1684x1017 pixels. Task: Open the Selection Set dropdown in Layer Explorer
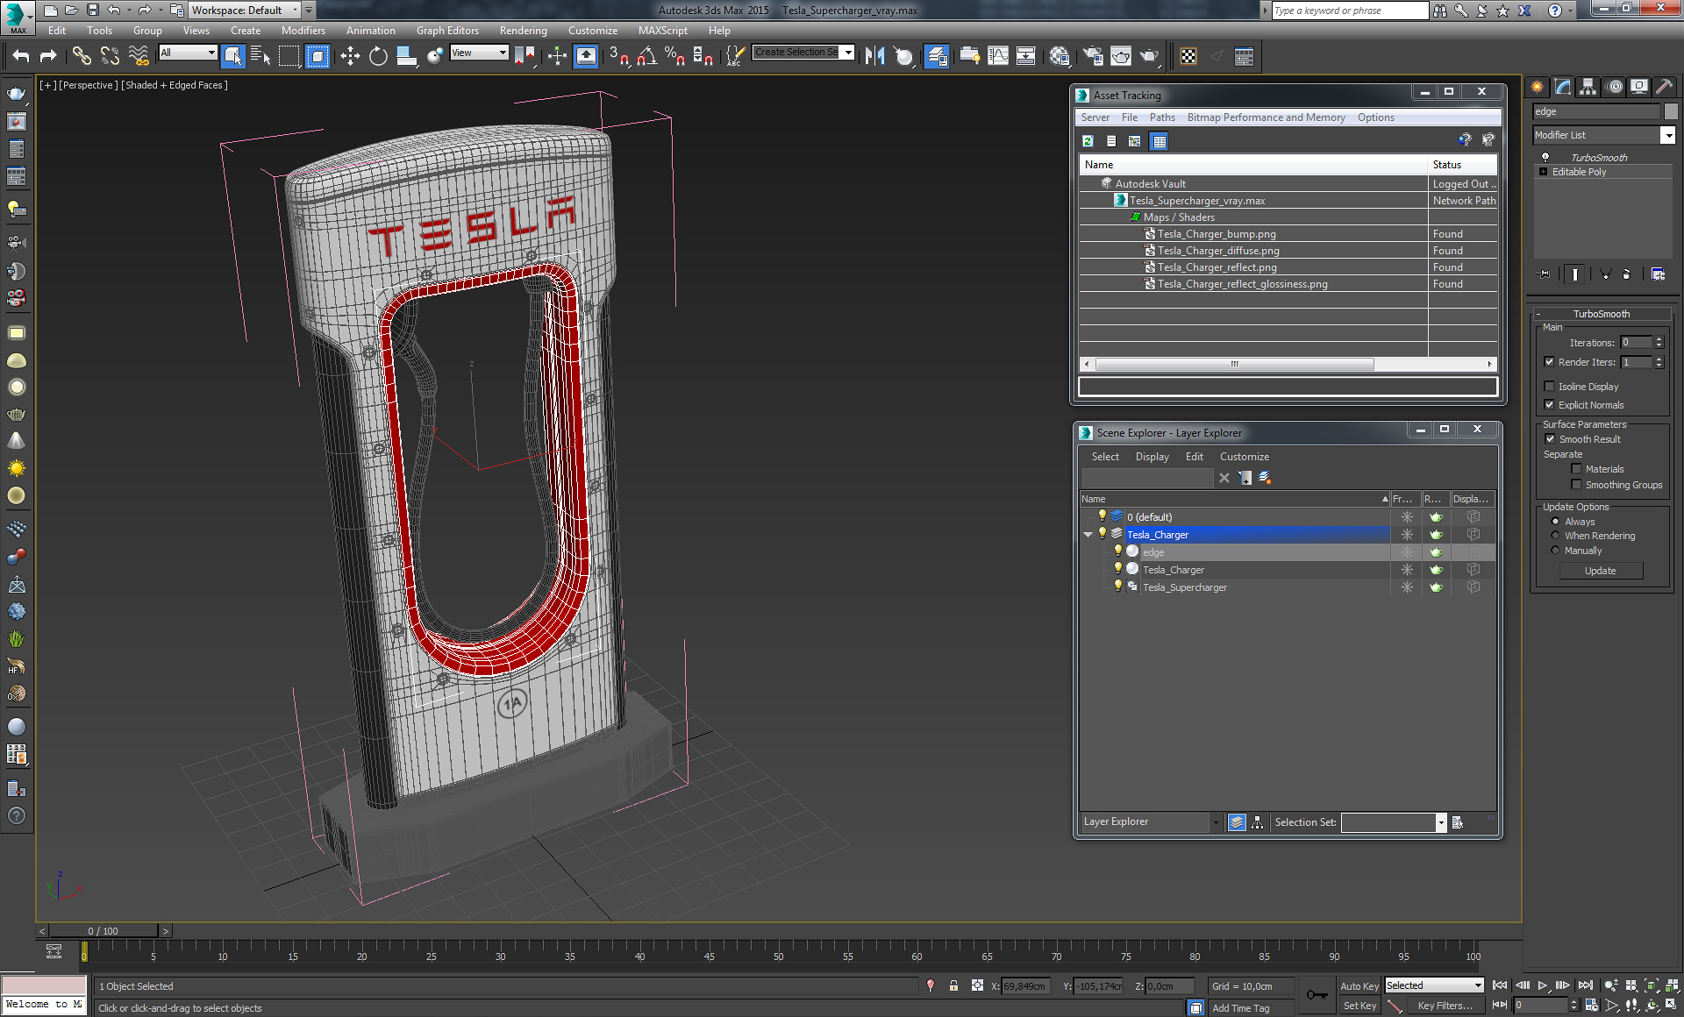[1440, 822]
